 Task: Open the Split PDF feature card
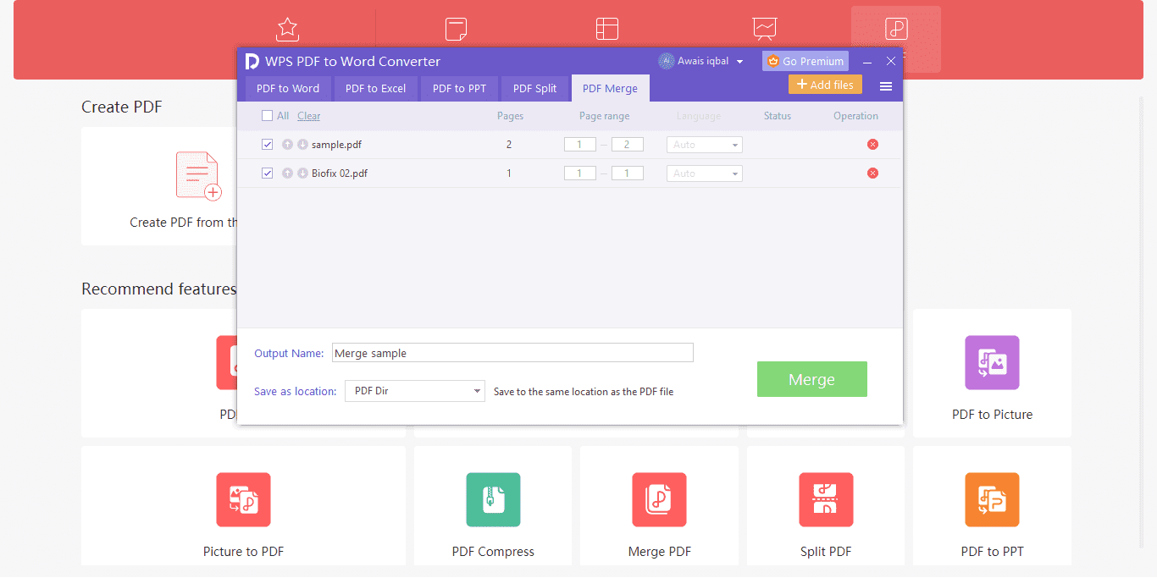tap(826, 506)
